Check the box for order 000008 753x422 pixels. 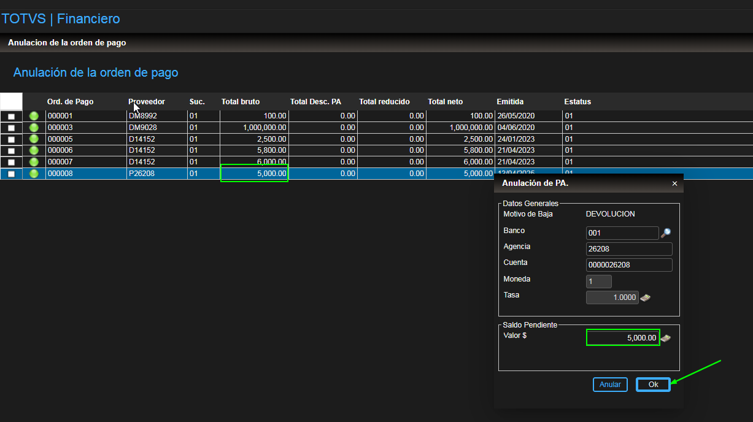11,174
